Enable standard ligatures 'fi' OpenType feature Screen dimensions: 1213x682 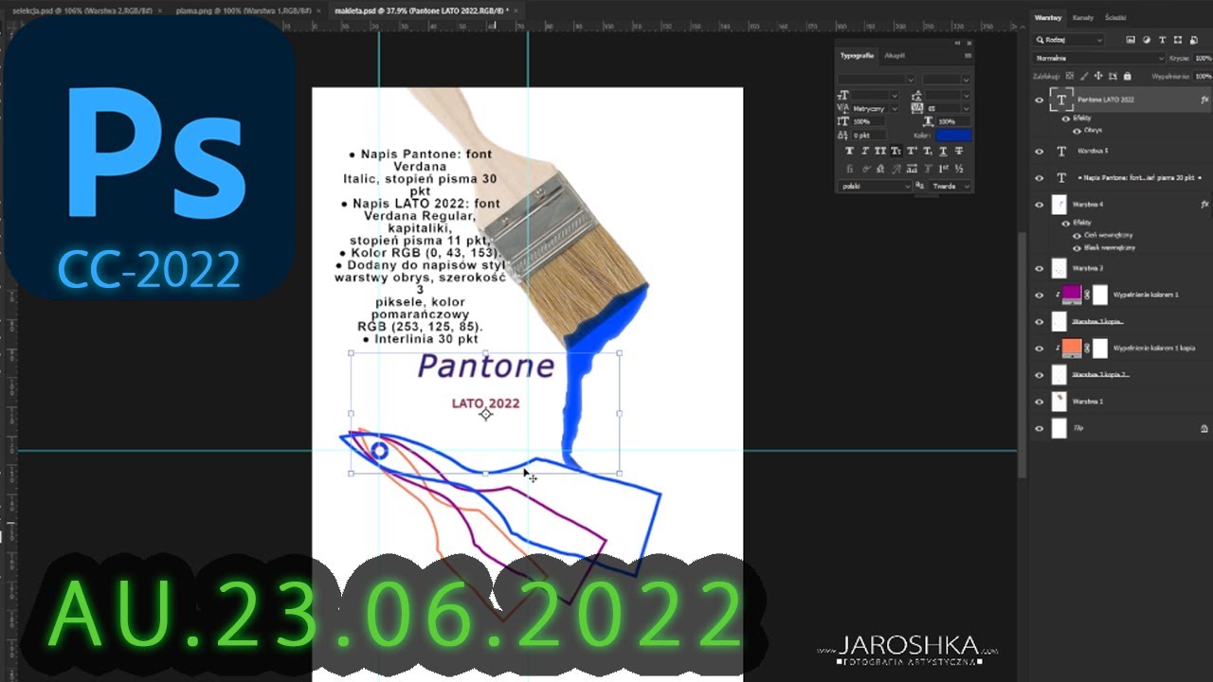[849, 169]
